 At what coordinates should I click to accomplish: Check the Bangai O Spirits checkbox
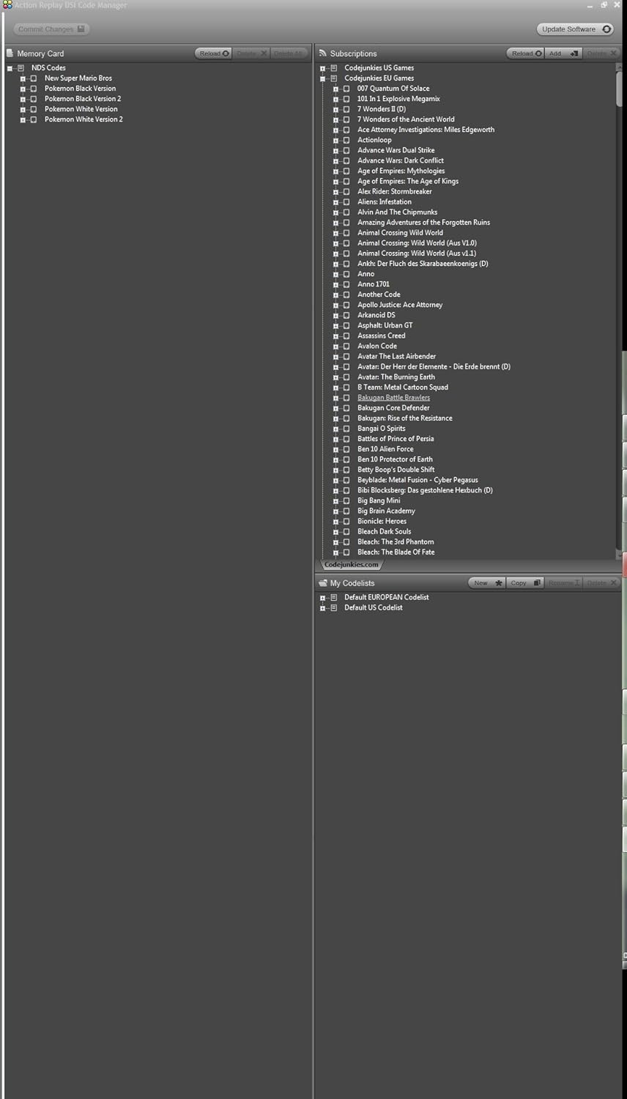coord(346,429)
